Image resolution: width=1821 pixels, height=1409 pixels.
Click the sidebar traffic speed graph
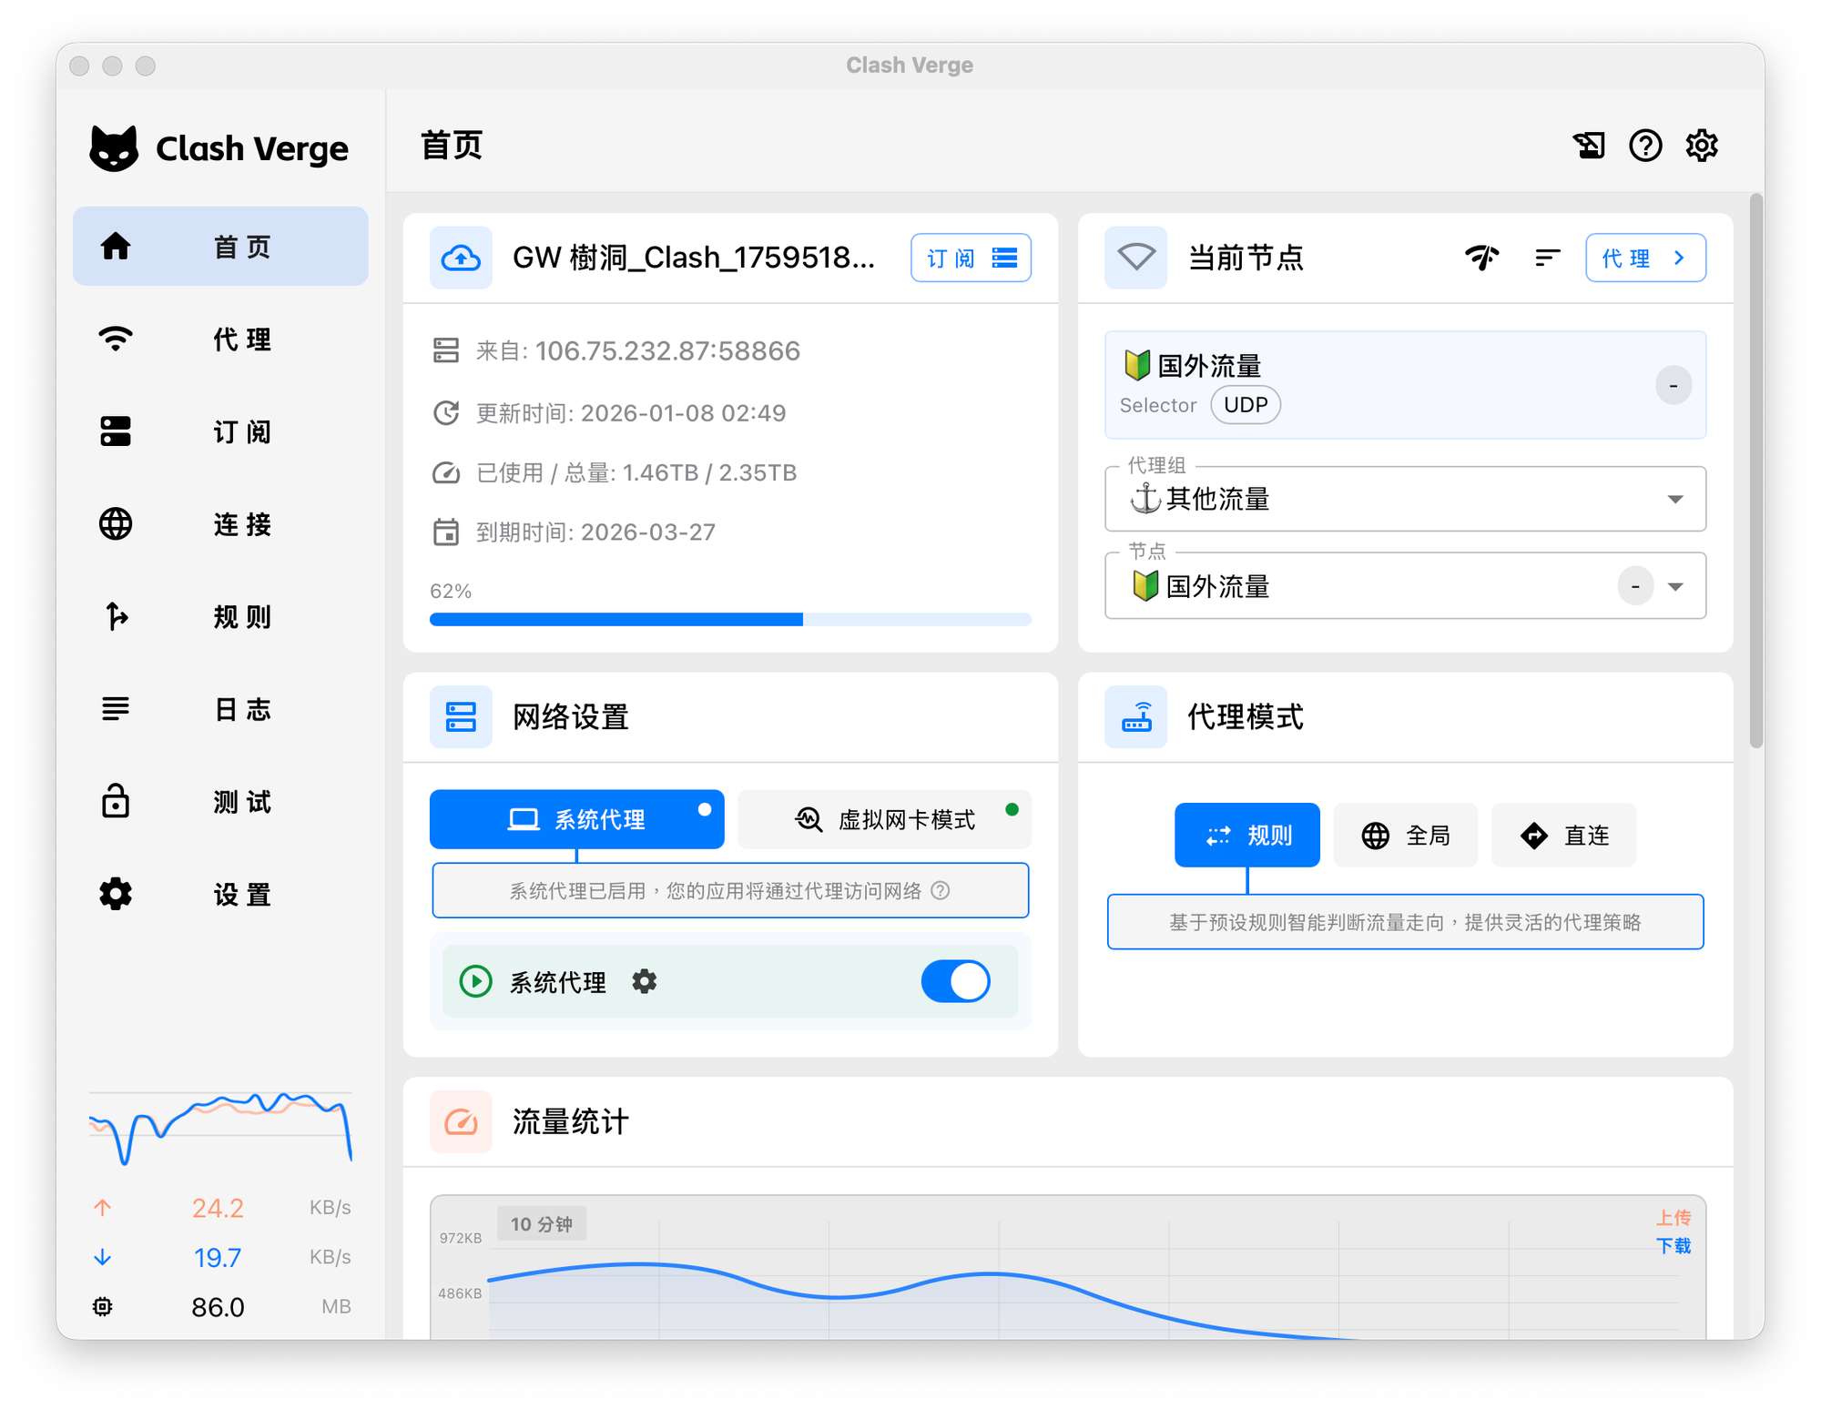coord(220,1129)
